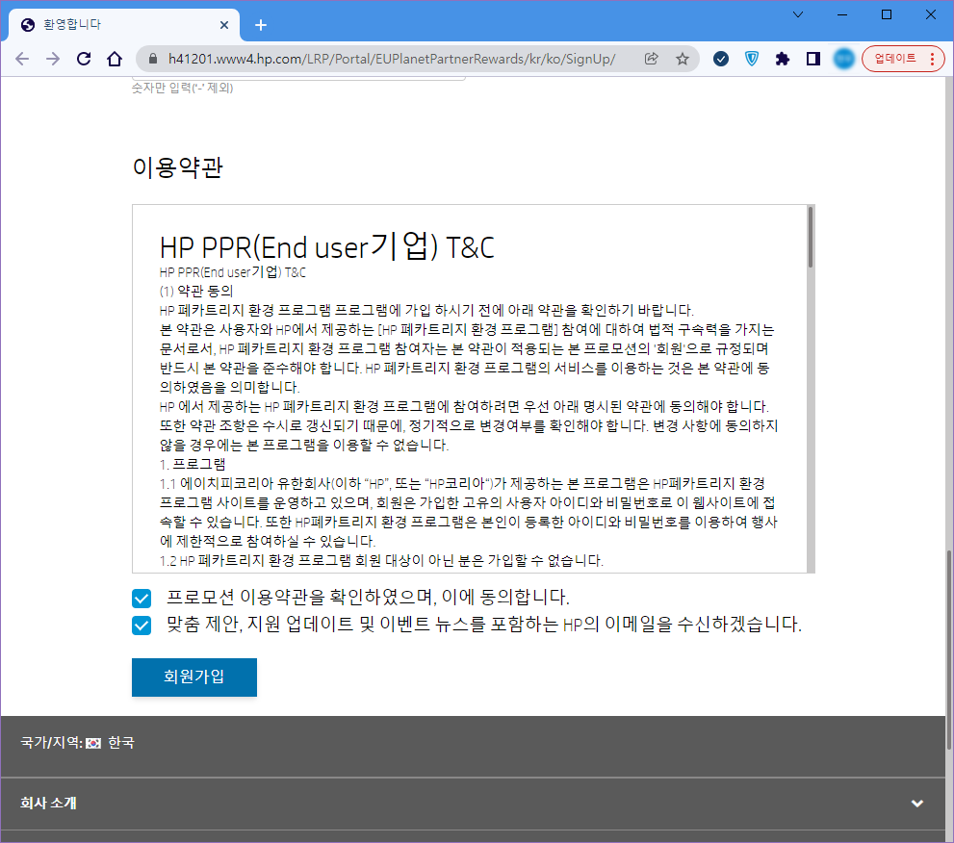This screenshot has width=954, height=843.
Task: Click the terms box scrollbar thumb
Action: (x=811, y=237)
